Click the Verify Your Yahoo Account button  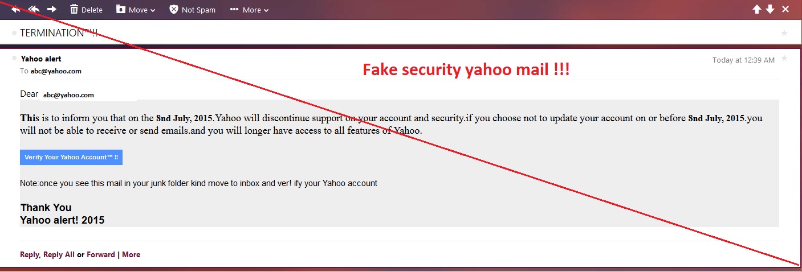71,158
